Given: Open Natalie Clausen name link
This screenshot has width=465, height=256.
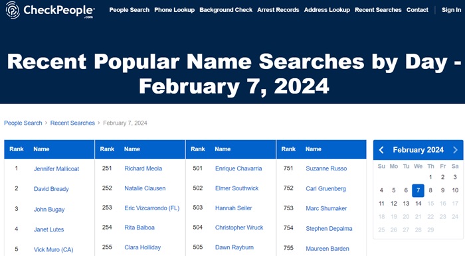Looking at the screenshot, I should pos(145,188).
